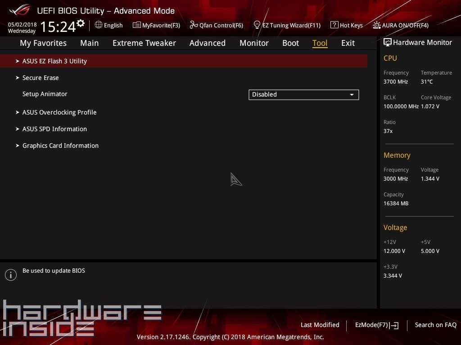The height and width of the screenshot is (345, 461).
Task: Open Search on FAQ link
Action: 435,325
